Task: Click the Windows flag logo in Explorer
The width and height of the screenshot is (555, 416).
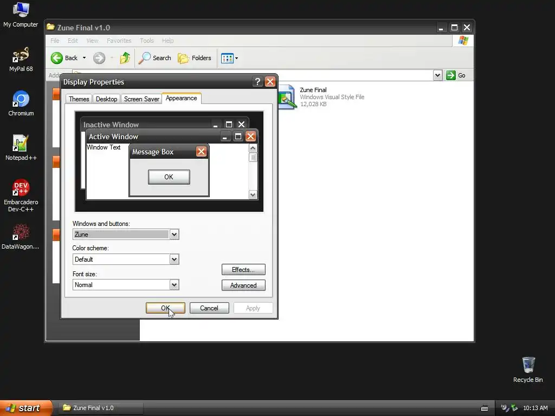Action: point(463,41)
